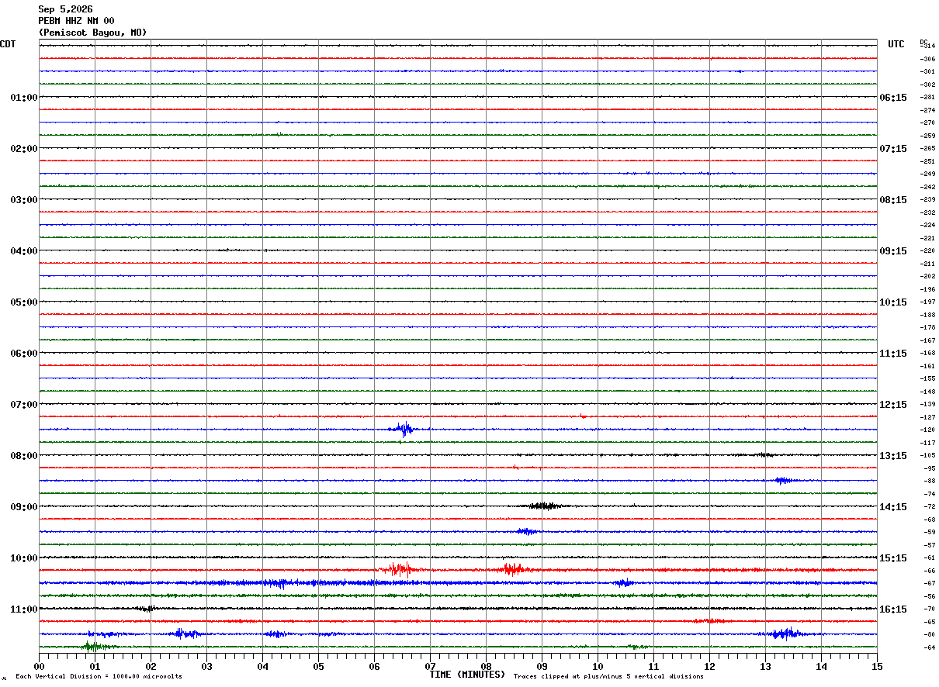The width and height of the screenshot is (939, 687).
Task: Click the 07:00 CDT time label
Action: (x=23, y=405)
